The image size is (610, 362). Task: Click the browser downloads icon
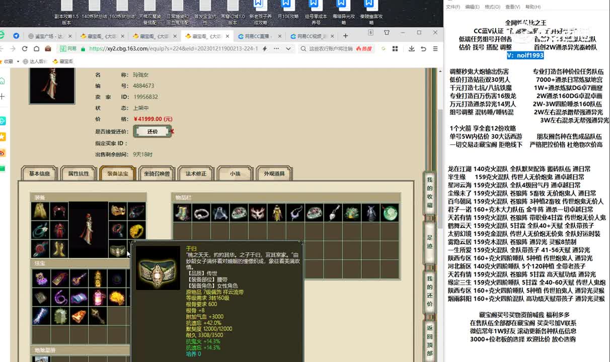point(412,49)
